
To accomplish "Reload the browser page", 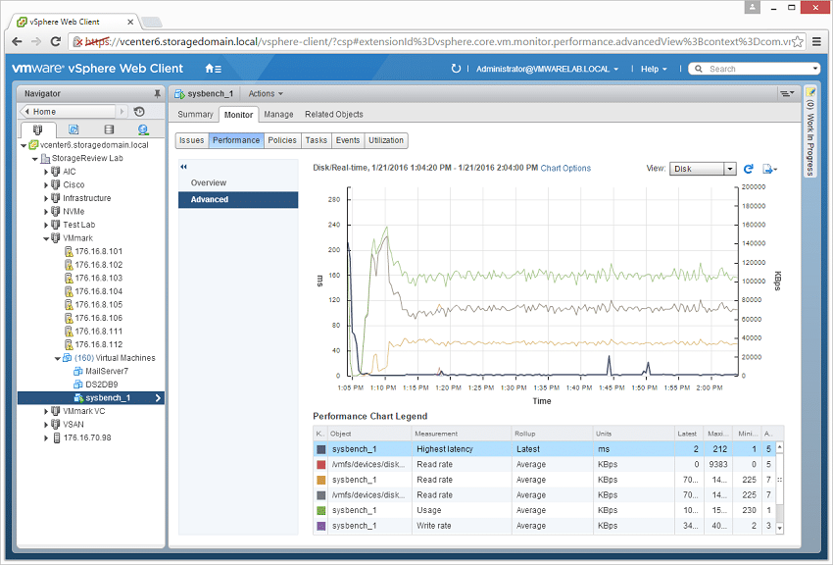I will (x=55, y=41).
